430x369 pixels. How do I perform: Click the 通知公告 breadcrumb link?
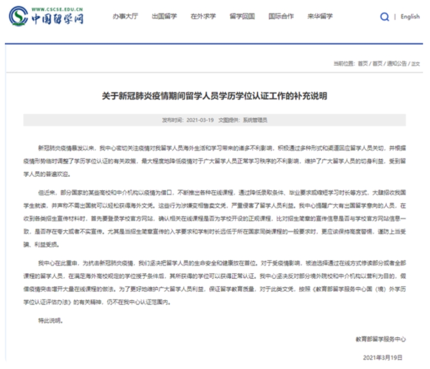(396, 64)
